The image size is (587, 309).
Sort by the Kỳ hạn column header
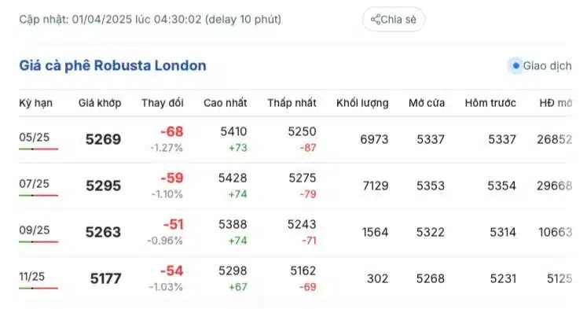[x=36, y=103]
